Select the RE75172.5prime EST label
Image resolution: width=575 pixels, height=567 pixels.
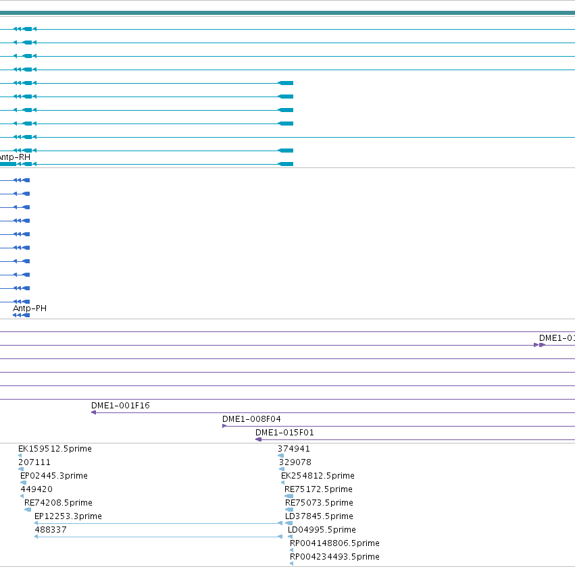318,489
